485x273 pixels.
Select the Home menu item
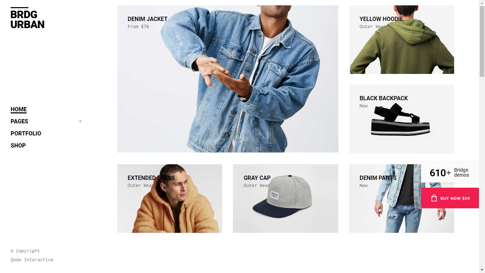tap(19, 109)
